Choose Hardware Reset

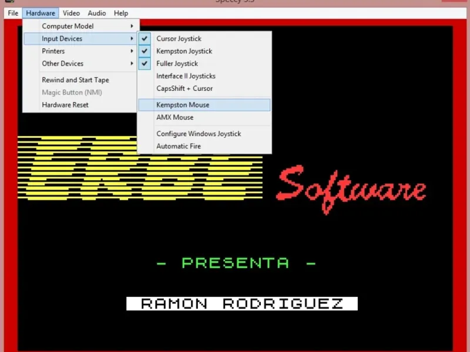(80, 105)
